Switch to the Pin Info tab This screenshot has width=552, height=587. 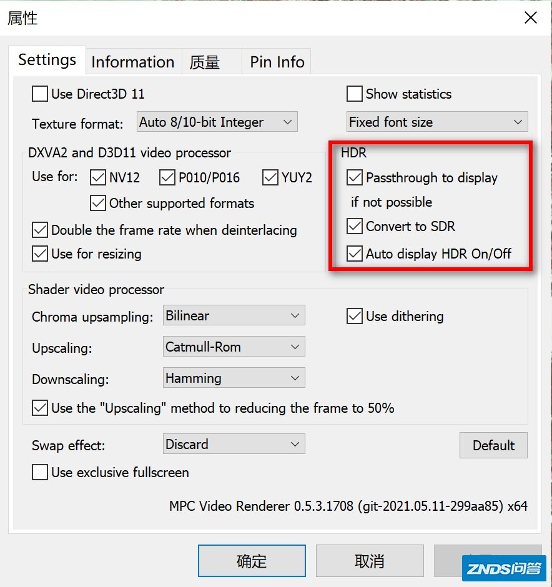pyautogui.click(x=277, y=62)
